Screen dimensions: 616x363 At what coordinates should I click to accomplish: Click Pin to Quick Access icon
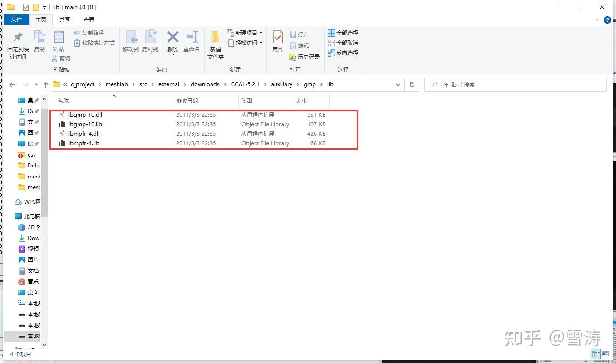point(18,37)
